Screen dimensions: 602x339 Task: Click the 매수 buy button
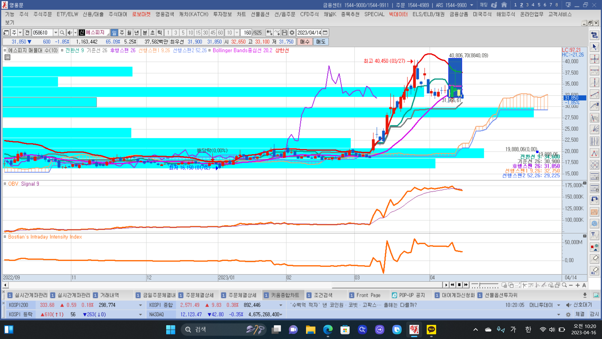pyautogui.click(x=304, y=42)
